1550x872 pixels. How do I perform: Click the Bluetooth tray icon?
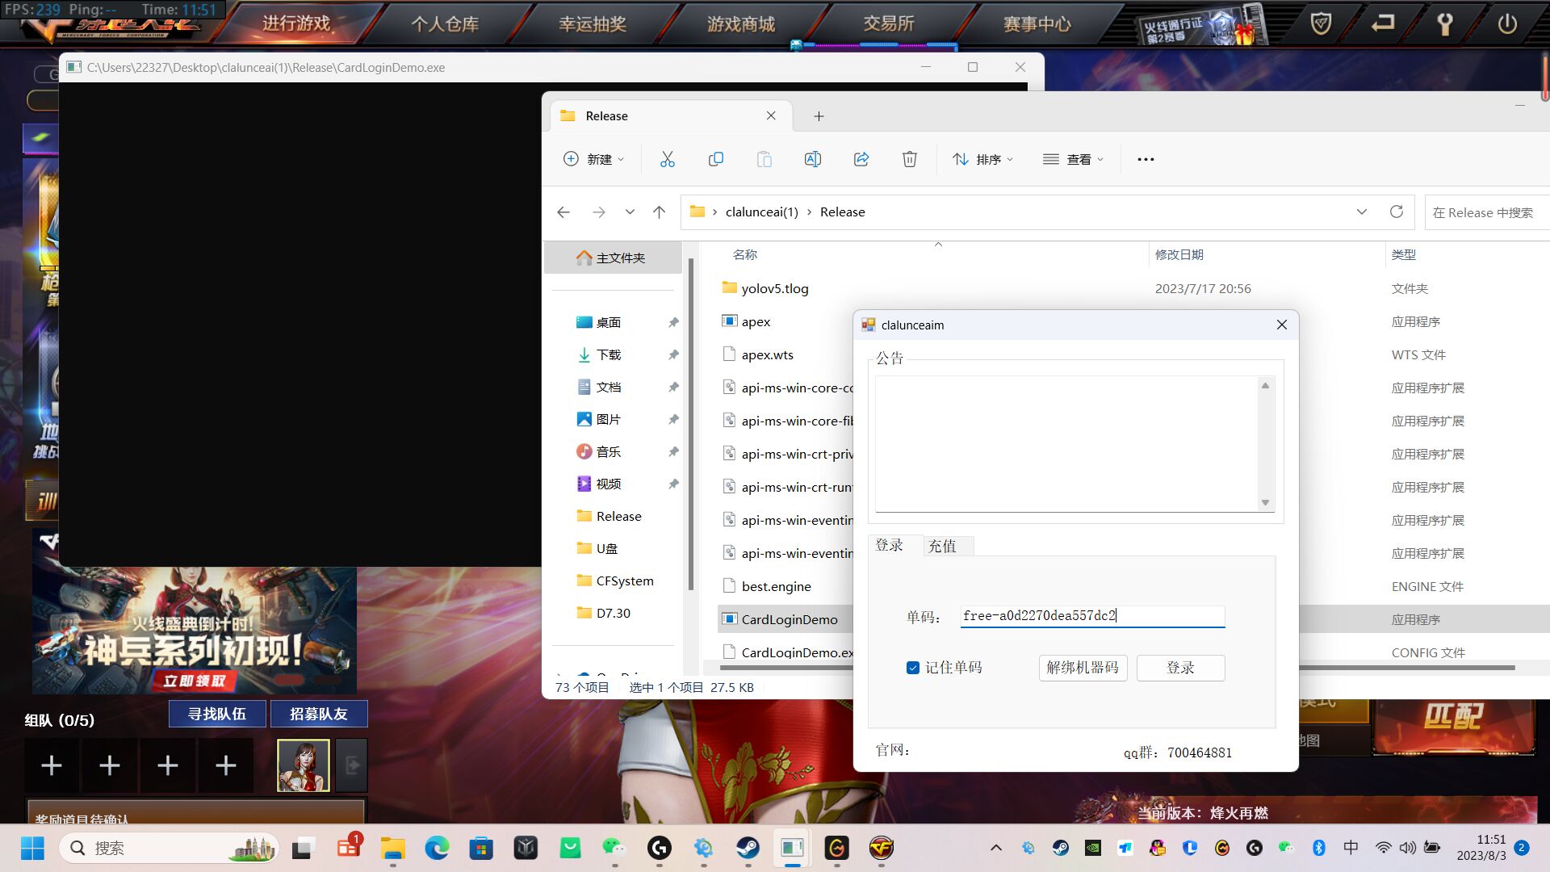click(x=1318, y=848)
